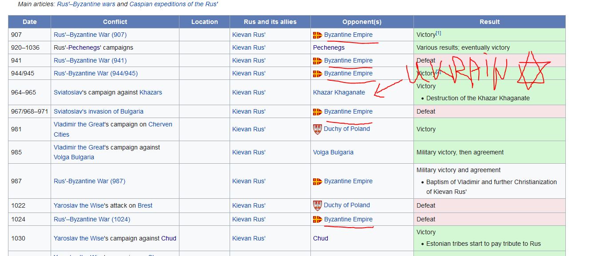Open the Rus'-Byzantine War (944/945) article
This screenshot has height=256, width=600.
pos(95,73)
